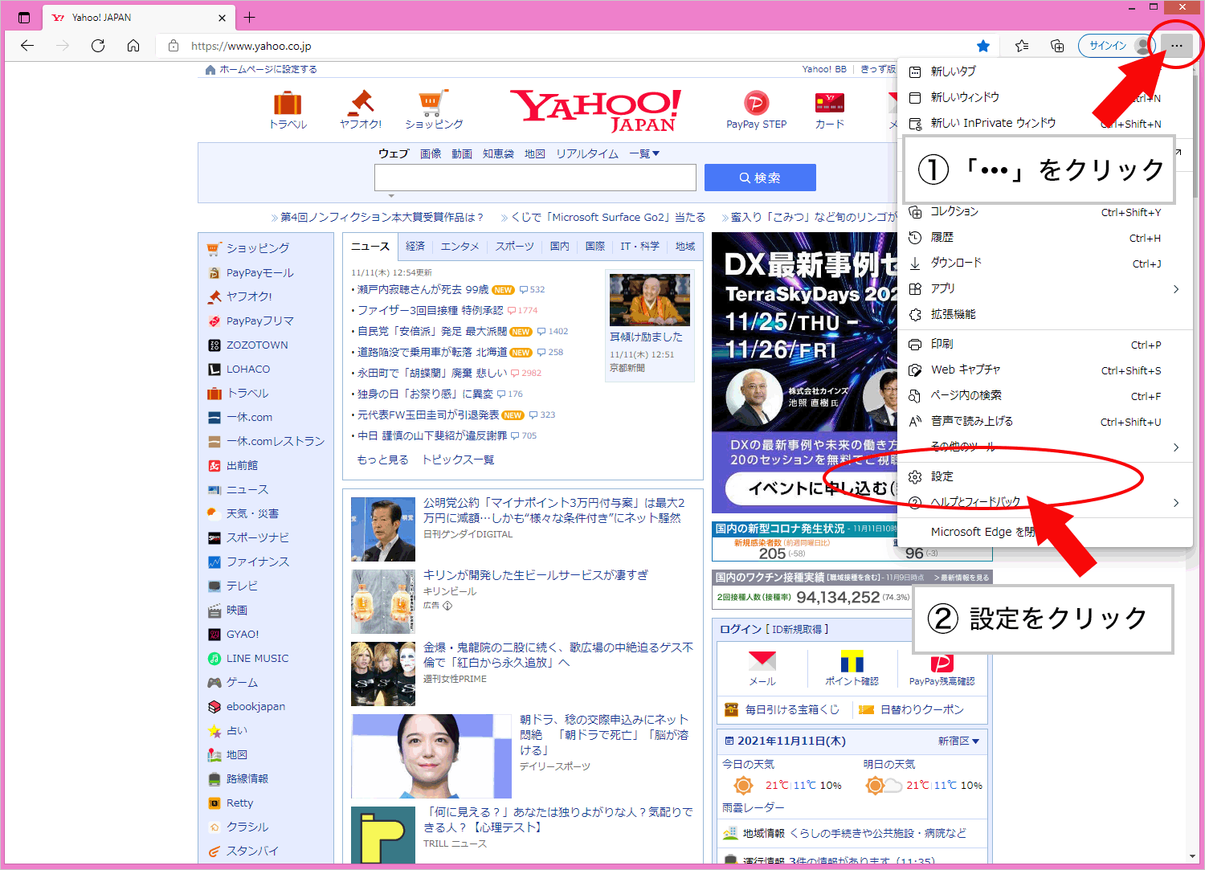Select 新しいウィンドウ in the menu
Viewport: 1205px width, 870px height.
click(1044, 97)
